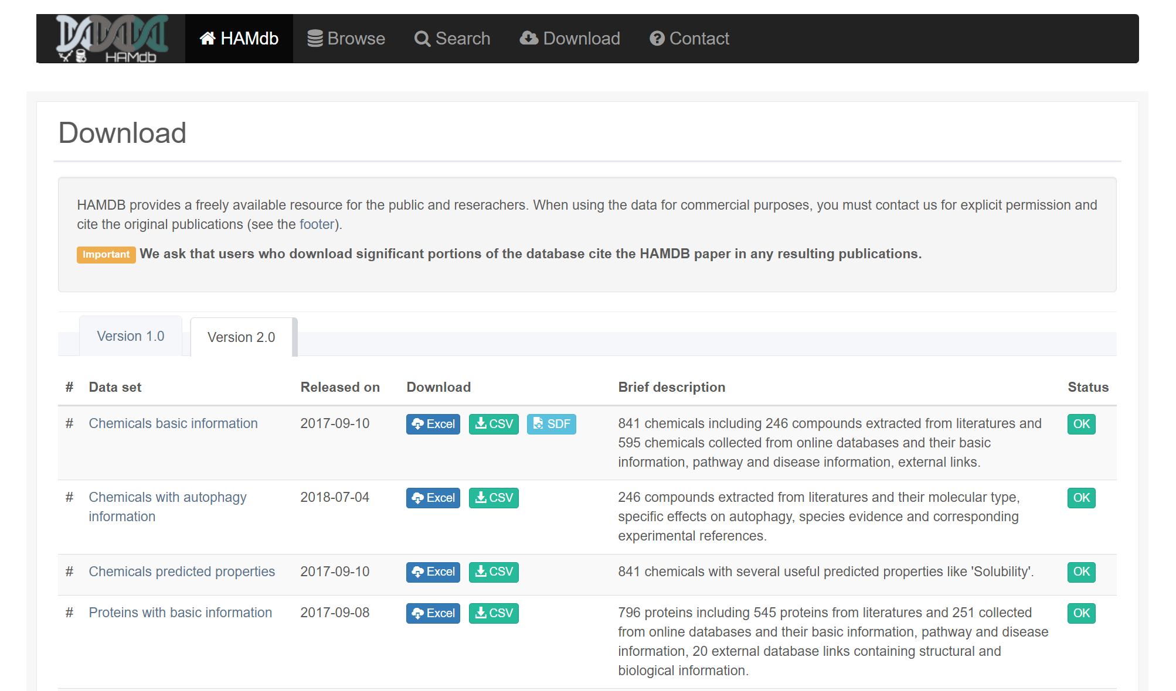This screenshot has height=691, width=1176.
Task: Select the Version 2.0 tab
Action: [242, 337]
